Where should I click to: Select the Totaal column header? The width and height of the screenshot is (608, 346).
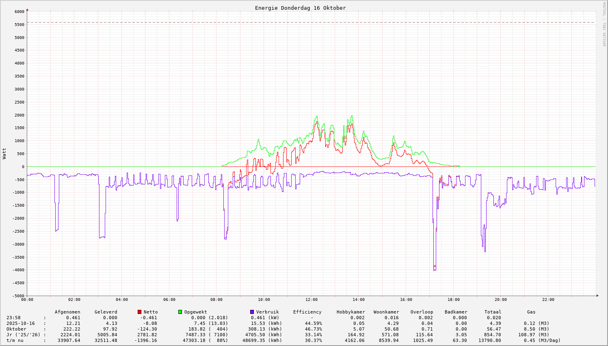click(x=493, y=312)
